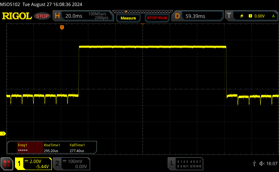Click the 16:07 clock display
The image size is (279, 172).
pos(272,164)
